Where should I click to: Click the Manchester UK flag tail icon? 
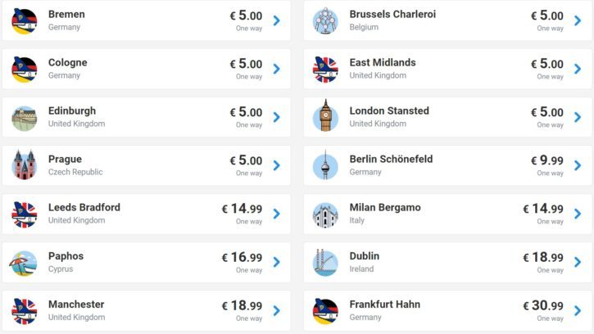coord(25,311)
